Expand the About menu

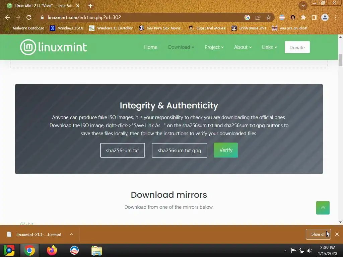243,47
